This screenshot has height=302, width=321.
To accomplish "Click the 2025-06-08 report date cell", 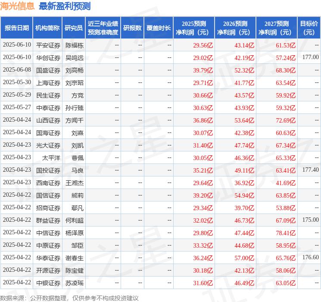I will tap(17, 69).
